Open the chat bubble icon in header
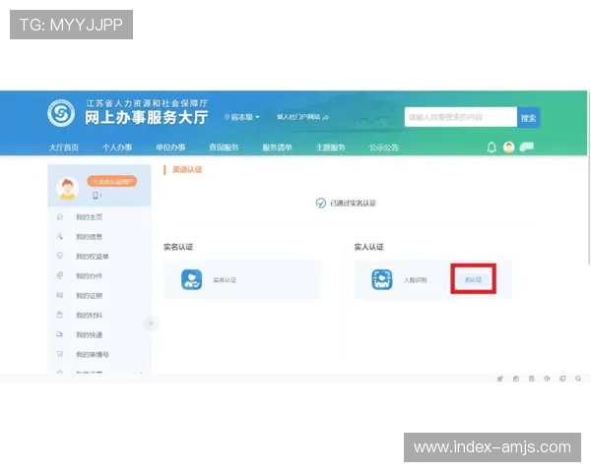Screen dimensions: 591x472 click(527, 147)
